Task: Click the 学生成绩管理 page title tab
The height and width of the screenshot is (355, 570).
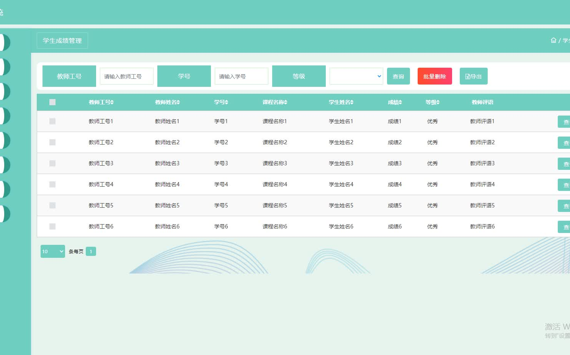Action: tap(62, 41)
